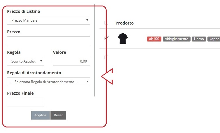Click the Valore field showing 0,00
Viewport: 220px width, 133px height.
coord(71,61)
